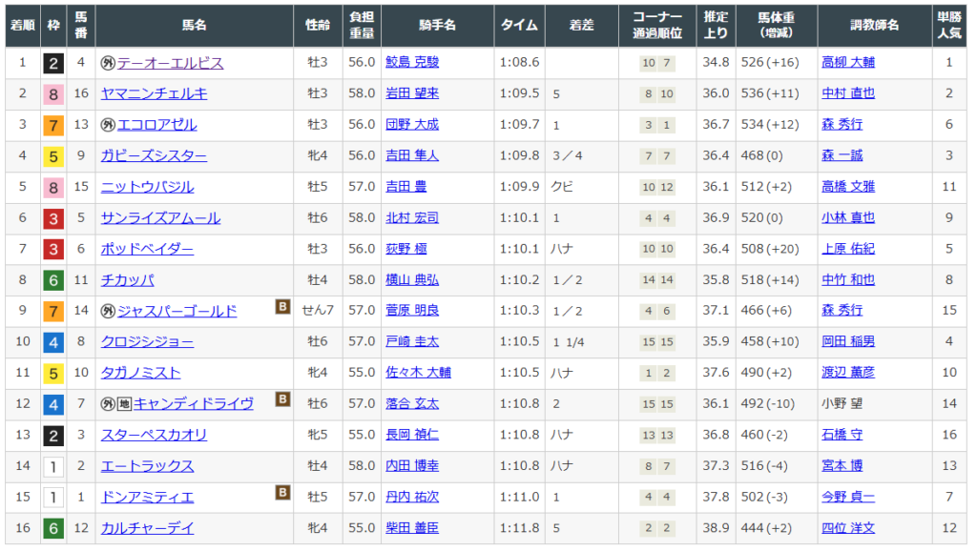Click the green frame 6 box for チカッパ
977x551 pixels.
[53, 280]
